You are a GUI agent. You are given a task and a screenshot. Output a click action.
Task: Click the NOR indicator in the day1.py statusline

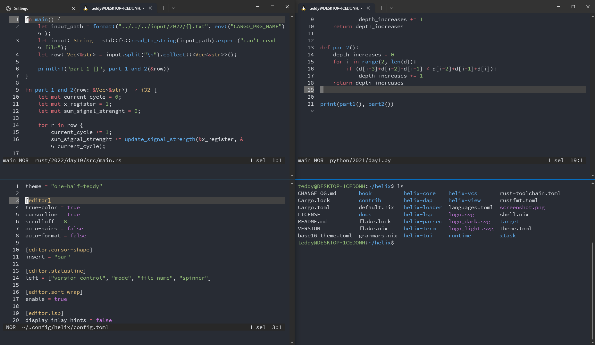319,160
